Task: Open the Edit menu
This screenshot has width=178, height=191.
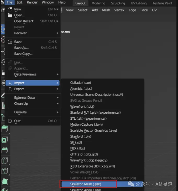Action: pos(19,2)
